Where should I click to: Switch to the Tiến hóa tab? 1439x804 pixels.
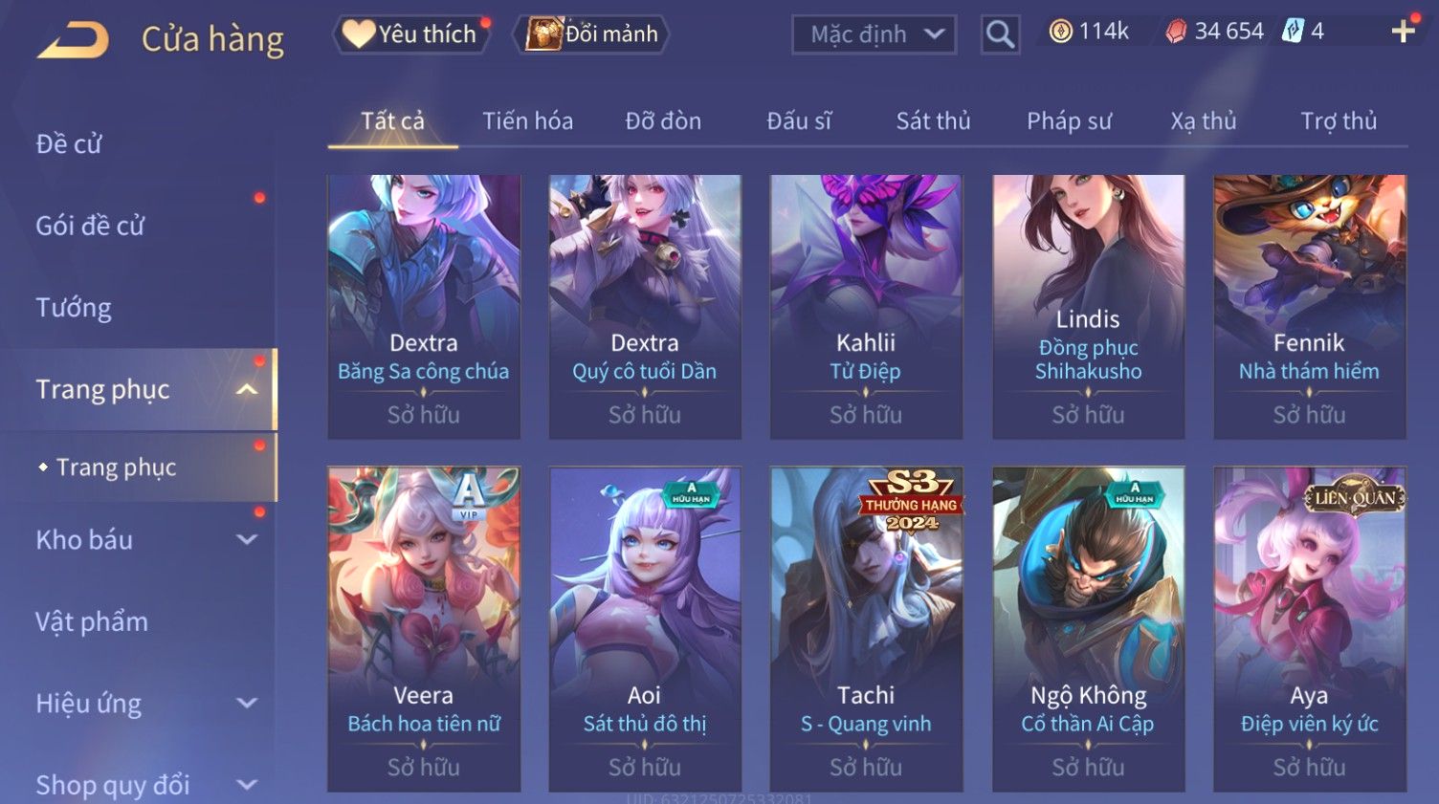point(527,121)
